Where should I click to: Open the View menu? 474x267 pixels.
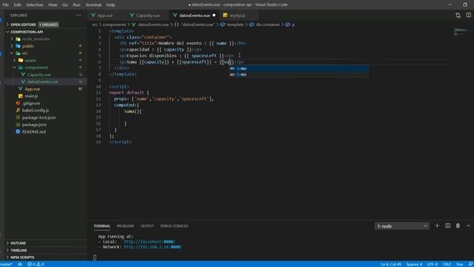tap(53, 4)
